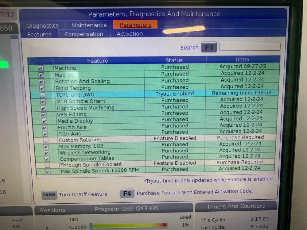Switch to the Activation sub-tab

130,34
